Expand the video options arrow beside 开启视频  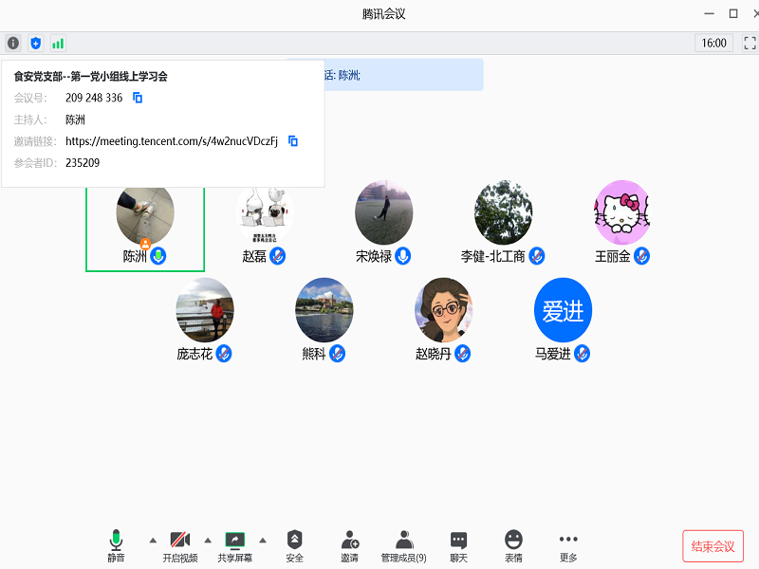click(208, 541)
